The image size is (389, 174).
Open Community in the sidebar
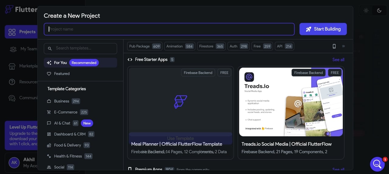[24, 98]
